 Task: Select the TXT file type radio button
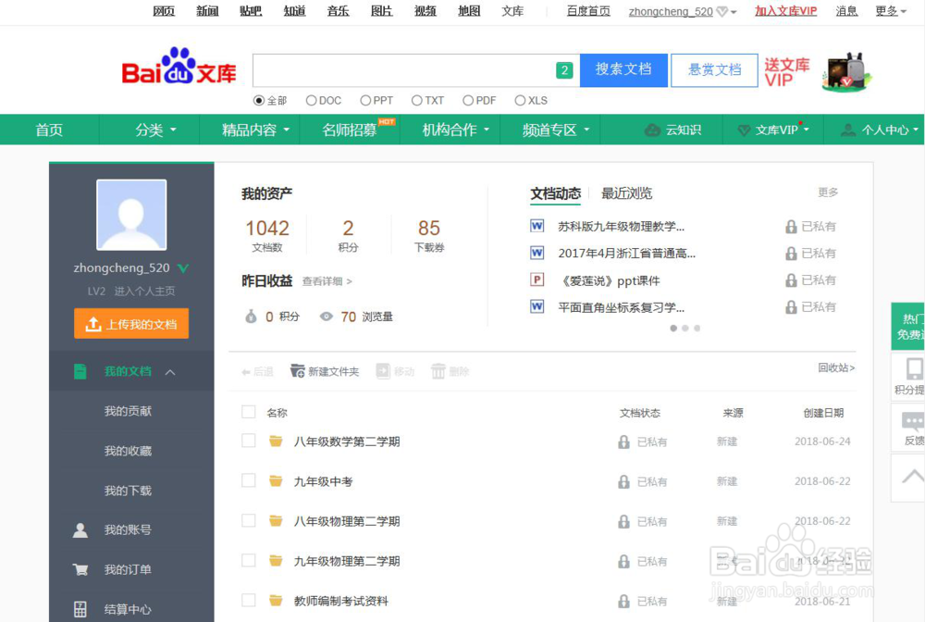pyautogui.click(x=416, y=100)
